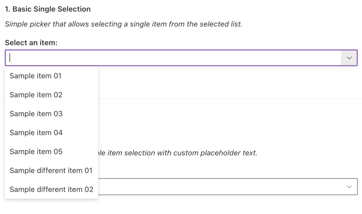Screen dimensions: 362x214
Task: Click the blinking text cursor in picker
Action: [x=10, y=58]
